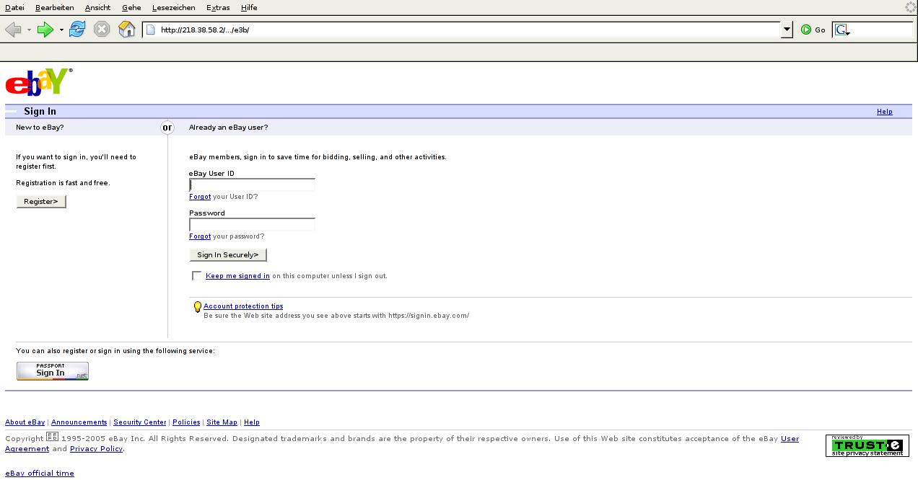Click the 'New to eBay?' heading text

(40, 128)
